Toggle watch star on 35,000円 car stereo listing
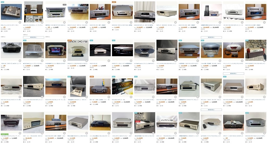 [x=64, y=61]
